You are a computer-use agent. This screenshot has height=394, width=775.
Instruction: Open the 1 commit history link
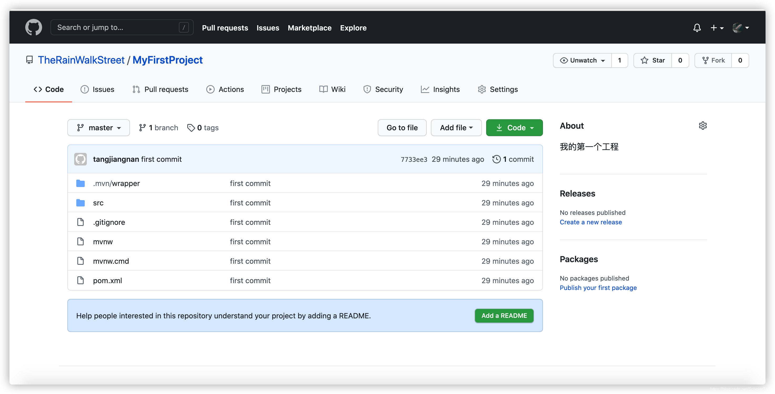pyautogui.click(x=513, y=159)
